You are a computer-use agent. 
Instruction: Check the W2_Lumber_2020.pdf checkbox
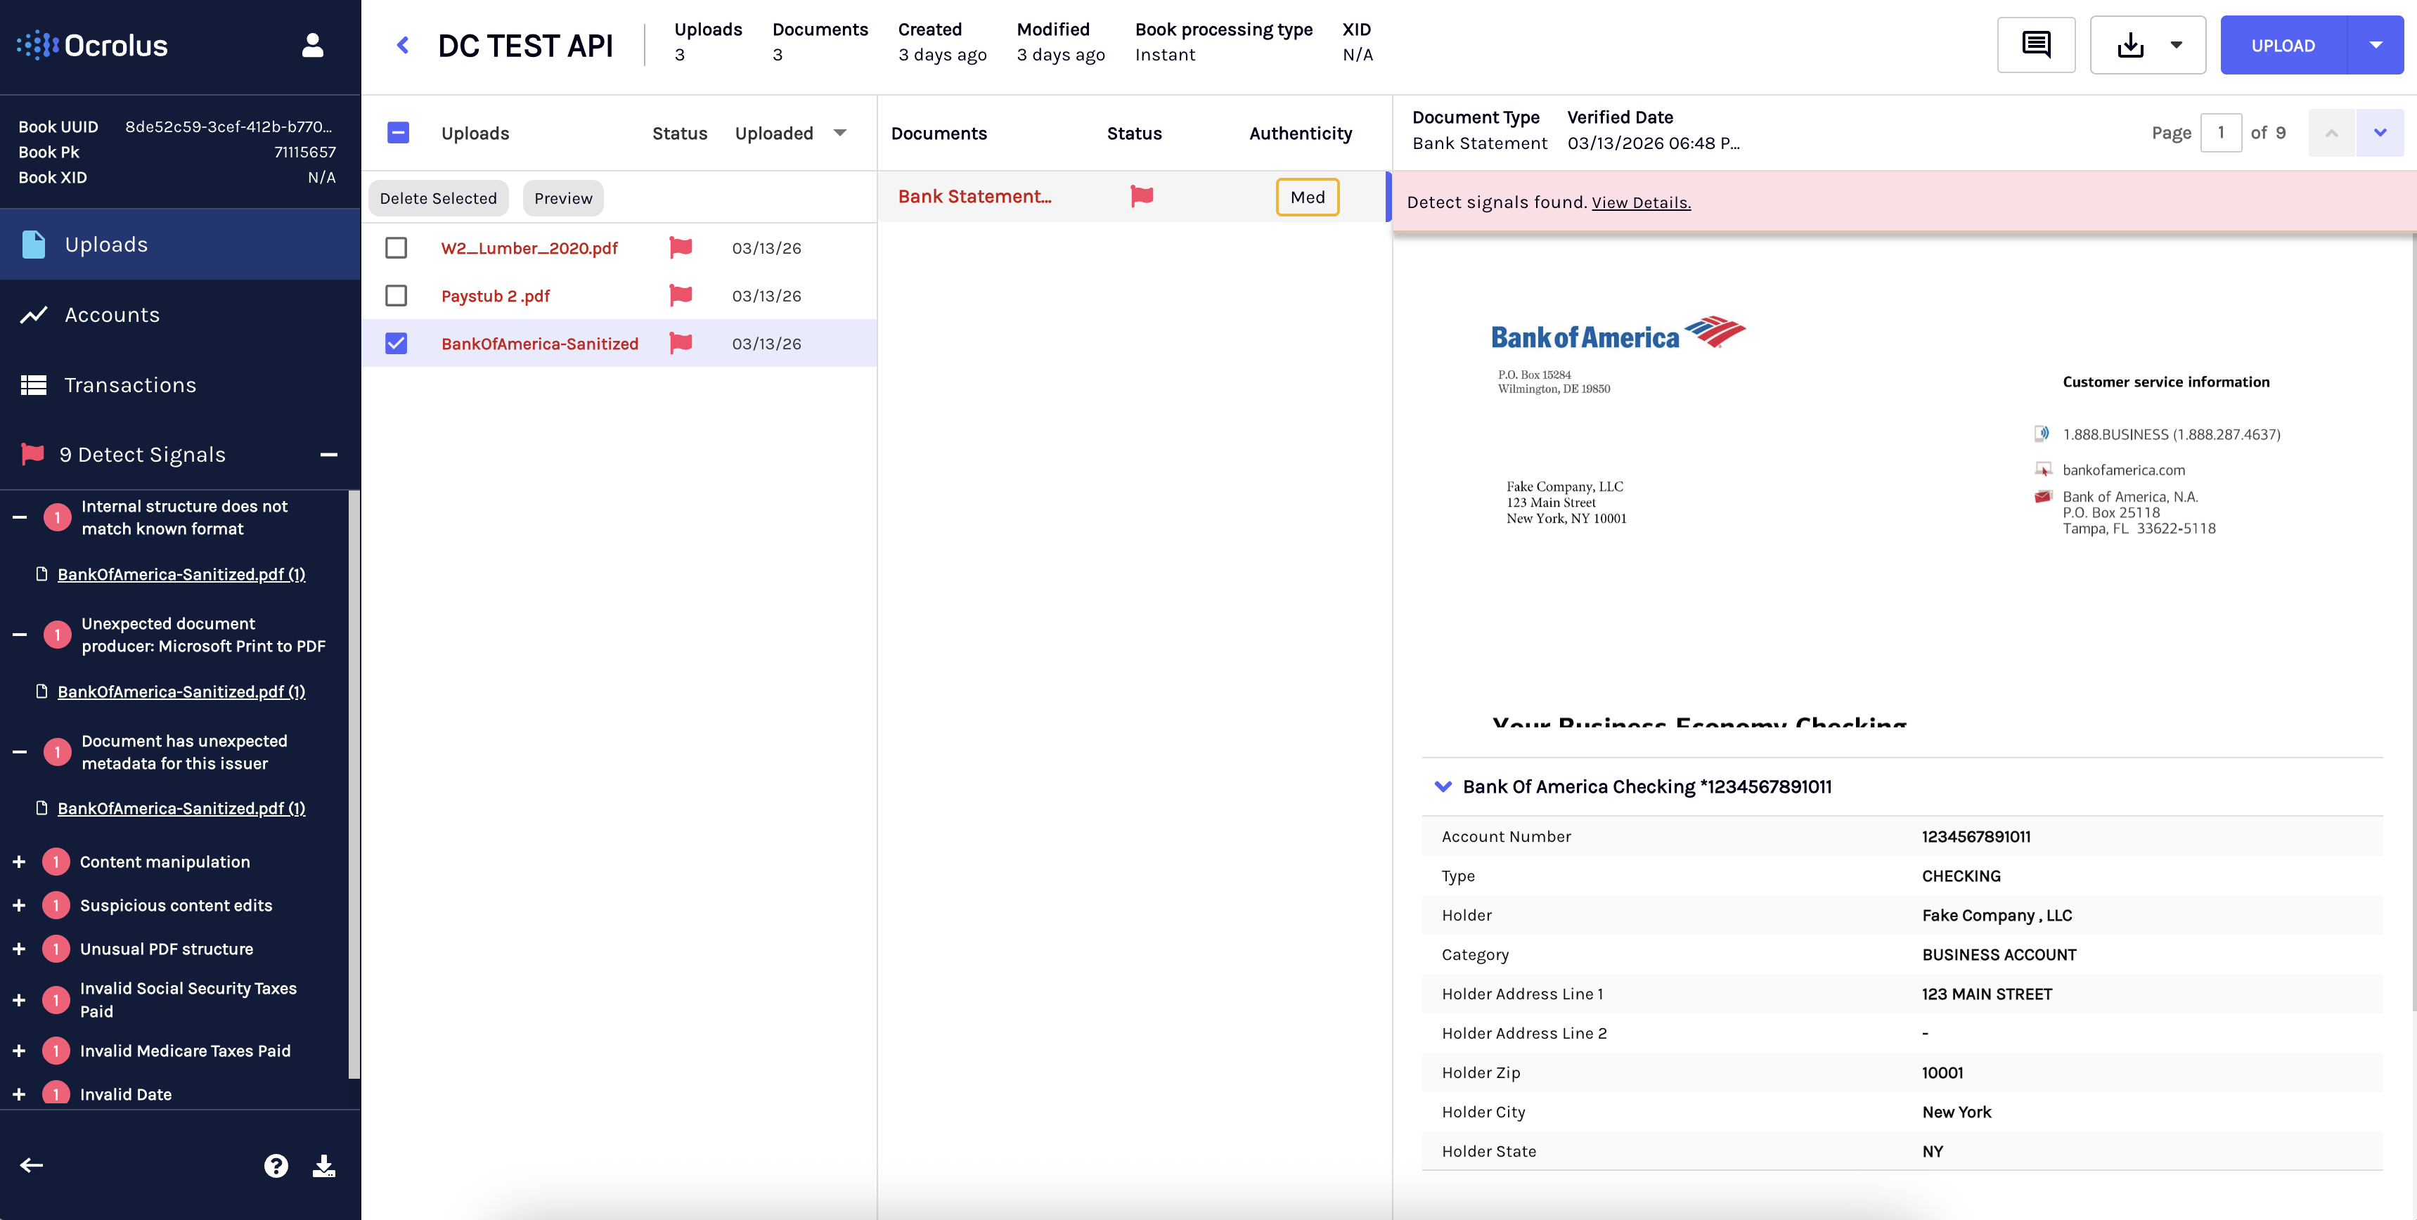[396, 247]
